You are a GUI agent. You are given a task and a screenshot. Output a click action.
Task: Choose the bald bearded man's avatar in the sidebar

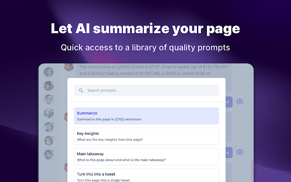click(49, 113)
